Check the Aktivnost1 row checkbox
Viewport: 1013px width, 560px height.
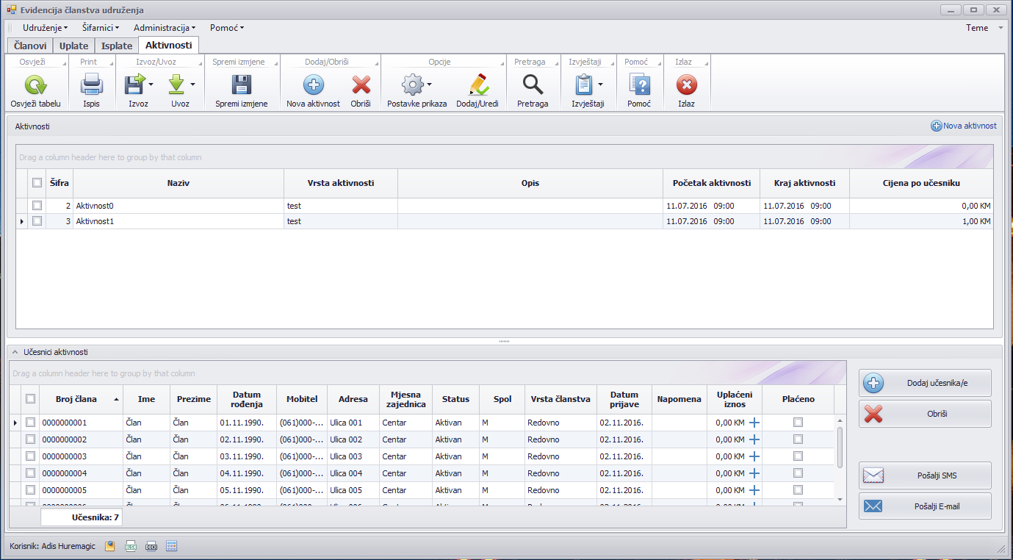tap(37, 221)
